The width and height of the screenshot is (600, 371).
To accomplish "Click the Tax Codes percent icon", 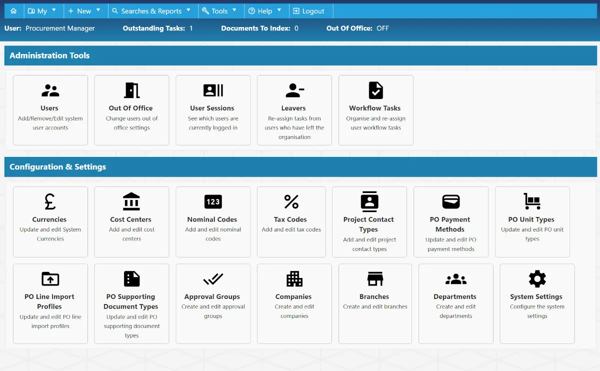I will [291, 201].
